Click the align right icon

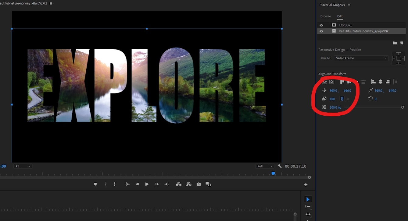click(x=388, y=82)
